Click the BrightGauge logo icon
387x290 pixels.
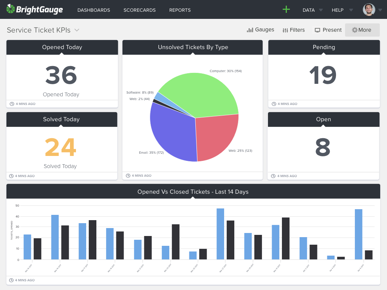(11, 9)
